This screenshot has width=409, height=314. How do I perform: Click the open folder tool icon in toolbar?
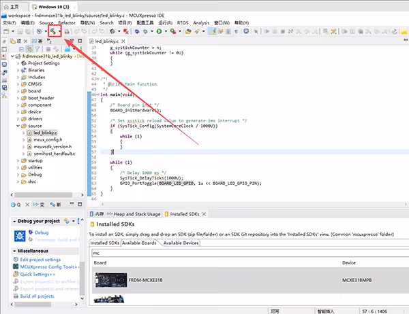[x=188, y=31]
